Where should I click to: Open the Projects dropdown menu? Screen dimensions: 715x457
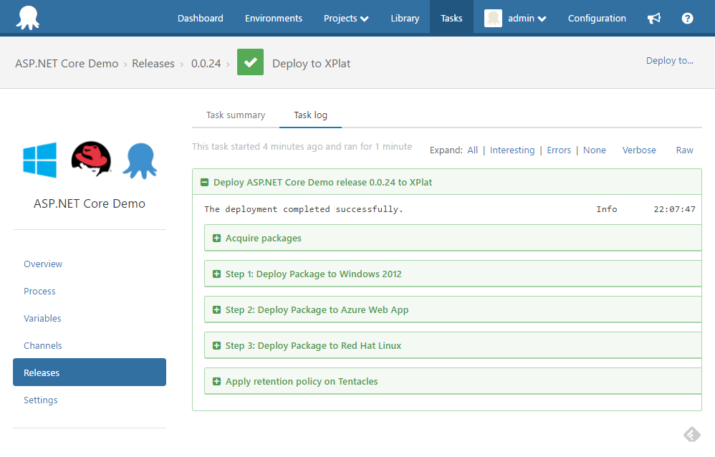[346, 18]
